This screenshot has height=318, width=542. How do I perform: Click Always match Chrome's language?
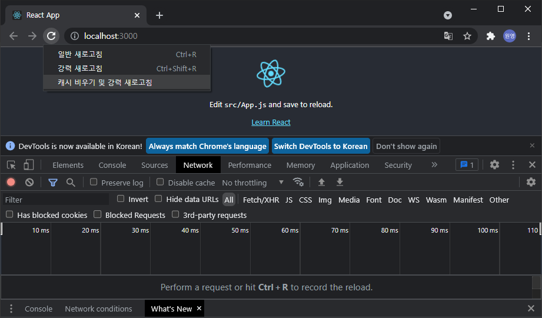[207, 146]
